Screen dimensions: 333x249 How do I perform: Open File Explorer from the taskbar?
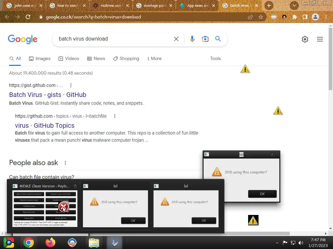(94, 243)
